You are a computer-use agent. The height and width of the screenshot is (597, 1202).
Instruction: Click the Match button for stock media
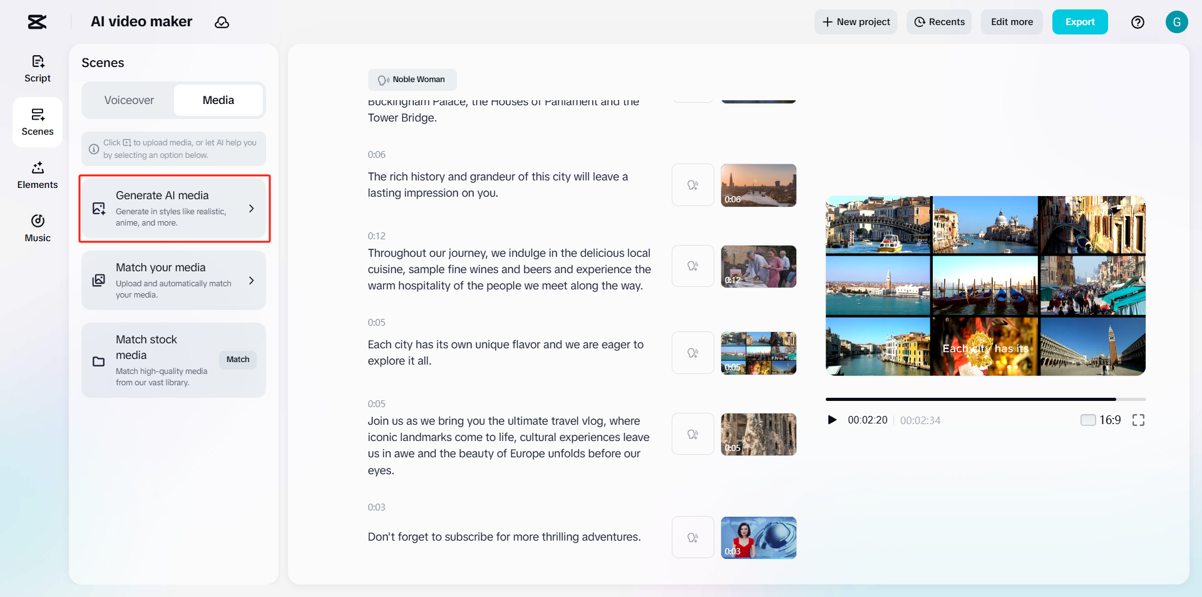[x=238, y=360]
